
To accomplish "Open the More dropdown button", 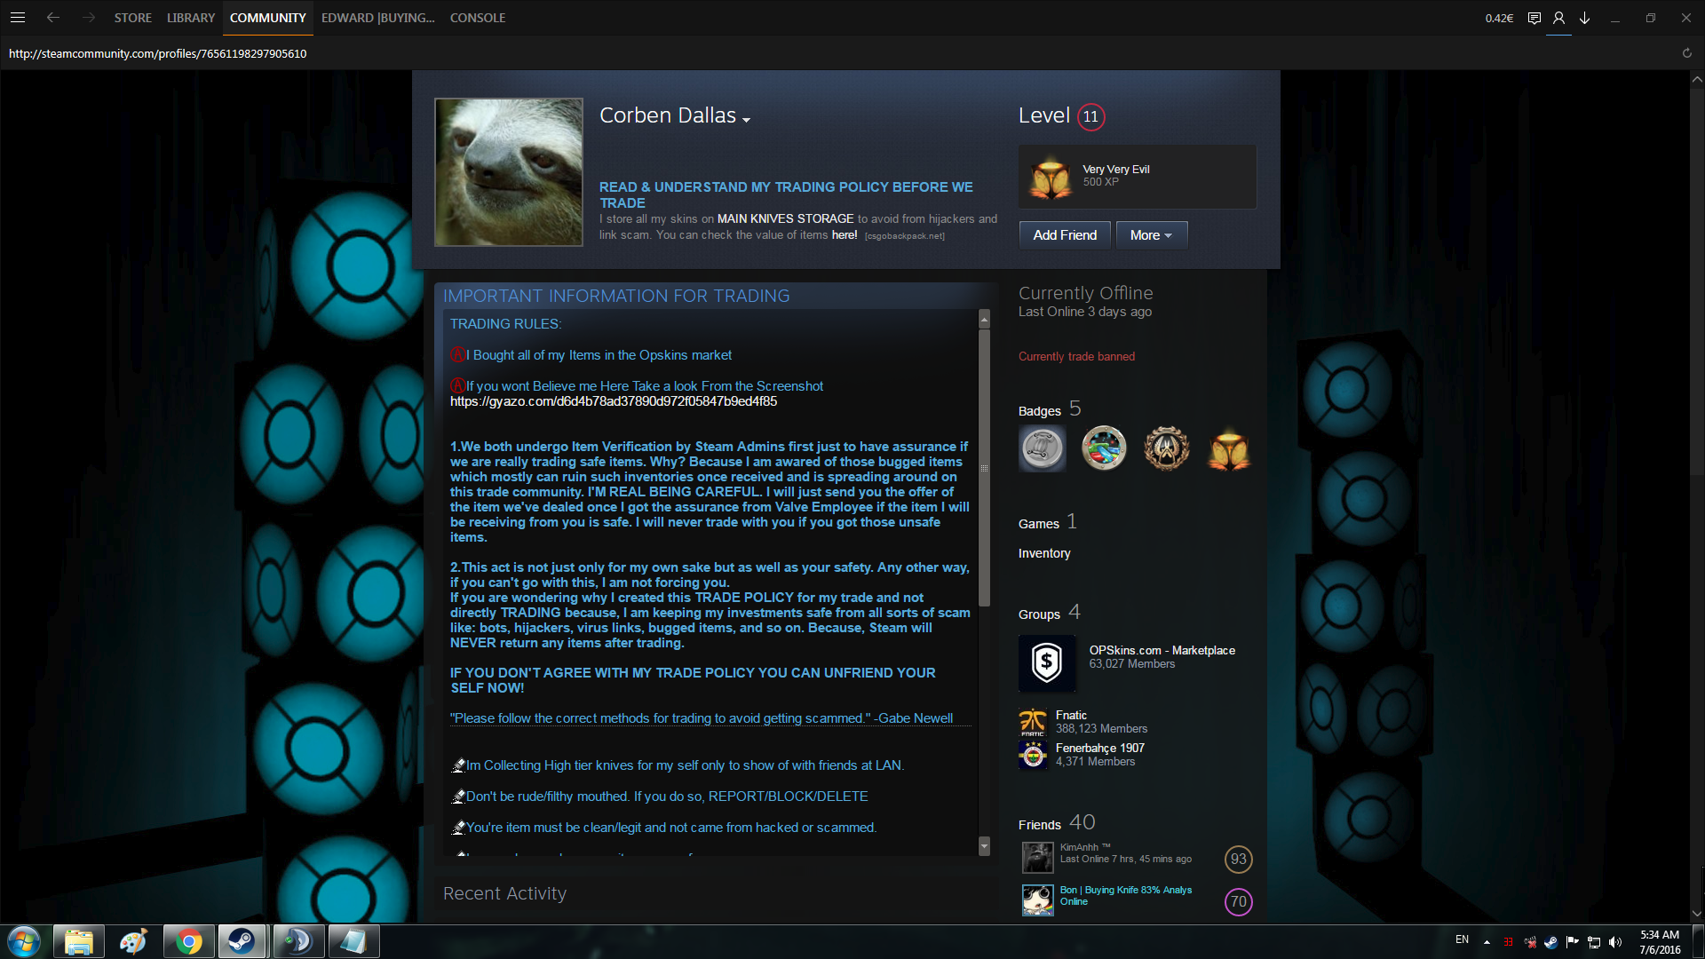I will [x=1151, y=235].
